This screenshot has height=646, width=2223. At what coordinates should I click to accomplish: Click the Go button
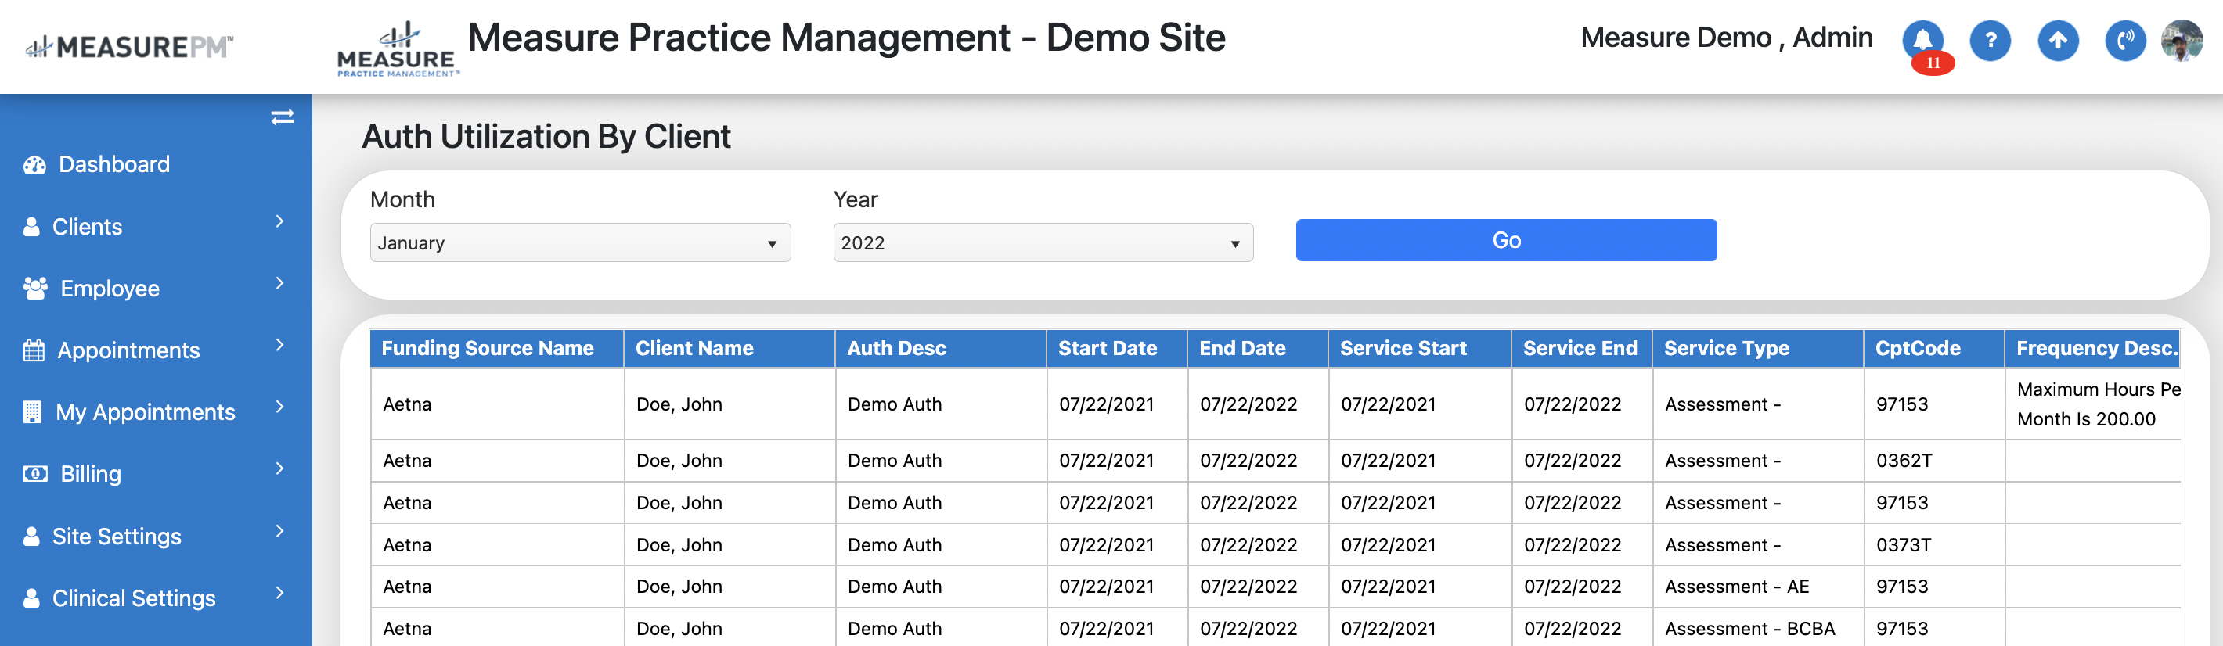[1506, 241]
